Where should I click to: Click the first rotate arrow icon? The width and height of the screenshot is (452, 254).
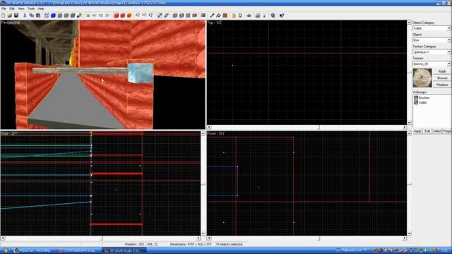pyautogui.click(x=138, y=16)
